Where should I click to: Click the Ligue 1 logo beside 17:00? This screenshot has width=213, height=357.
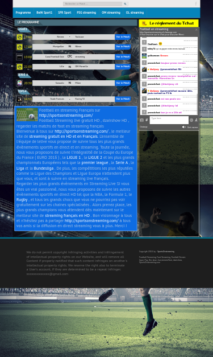coord(19,47)
